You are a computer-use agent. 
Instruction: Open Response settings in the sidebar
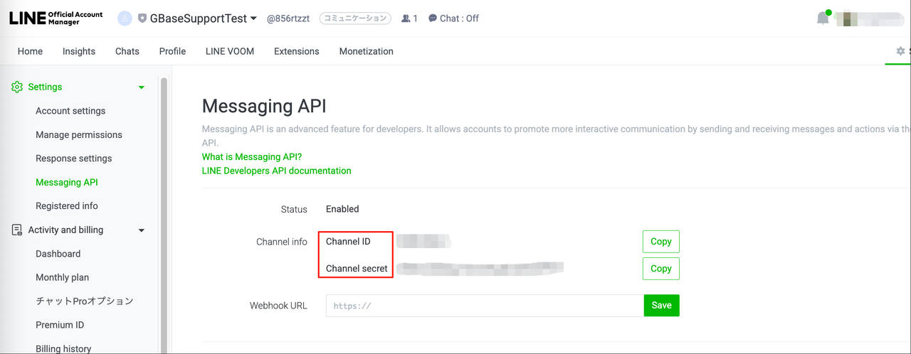click(x=74, y=159)
